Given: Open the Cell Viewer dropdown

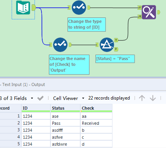Looking at the screenshot, I should coord(83,98).
